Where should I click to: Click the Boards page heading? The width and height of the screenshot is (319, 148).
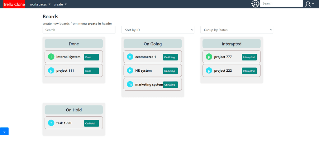click(50, 17)
